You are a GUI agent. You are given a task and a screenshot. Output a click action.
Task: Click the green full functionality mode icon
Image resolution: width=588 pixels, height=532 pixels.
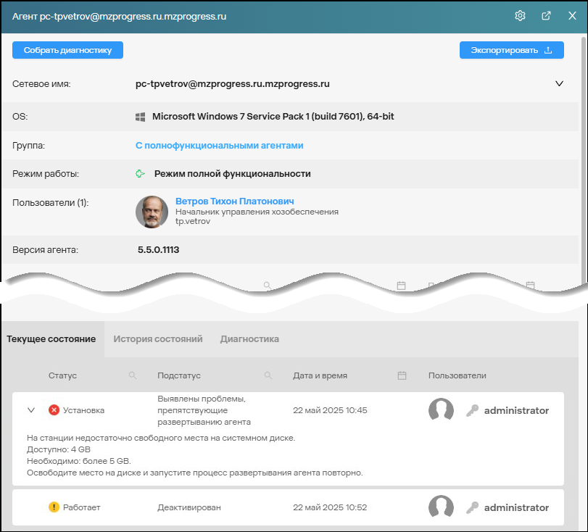[141, 174]
